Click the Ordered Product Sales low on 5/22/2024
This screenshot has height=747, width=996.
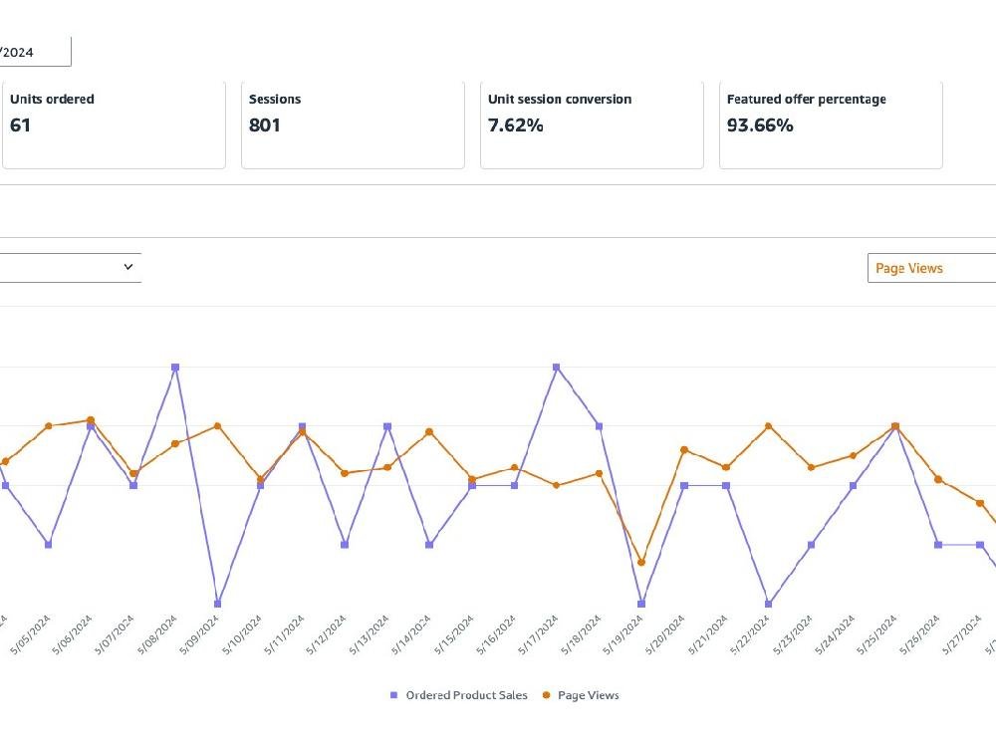coord(768,604)
